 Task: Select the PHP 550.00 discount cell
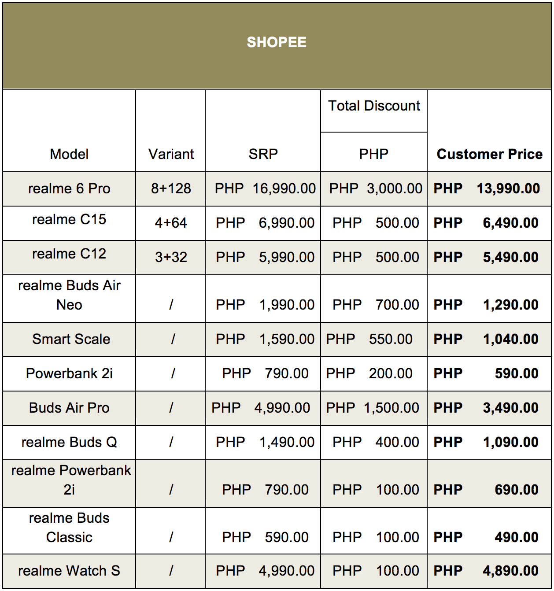pos(374,340)
